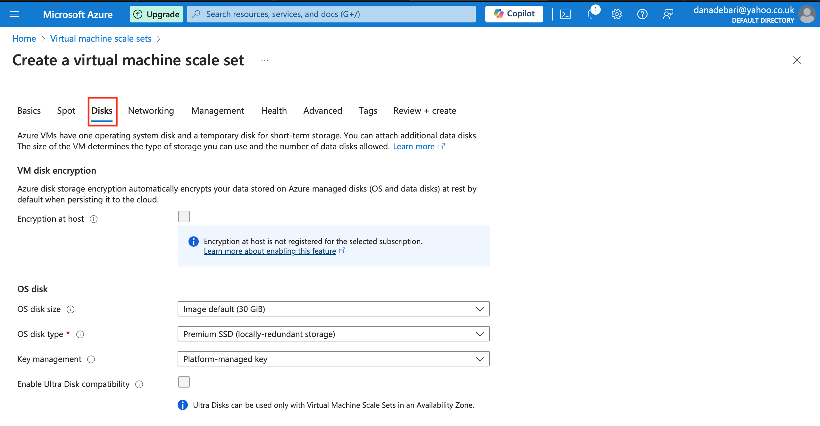This screenshot has height=426, width=820.
Task: Open Learn more about enabling this feature link
Action: (x=270, y=251)
